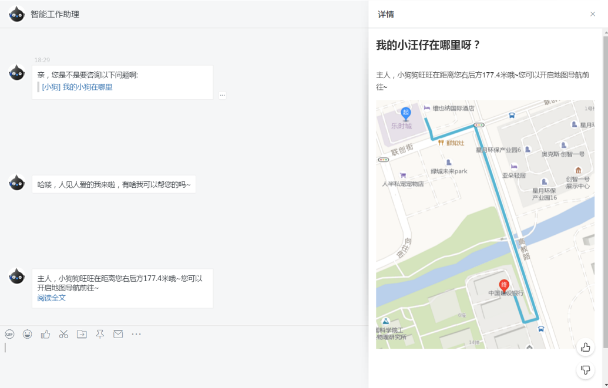Image resolution: width=608 pixels, height=388 pixels.
Task: Close the 详情 details panel
Action: tap(593, 14)
